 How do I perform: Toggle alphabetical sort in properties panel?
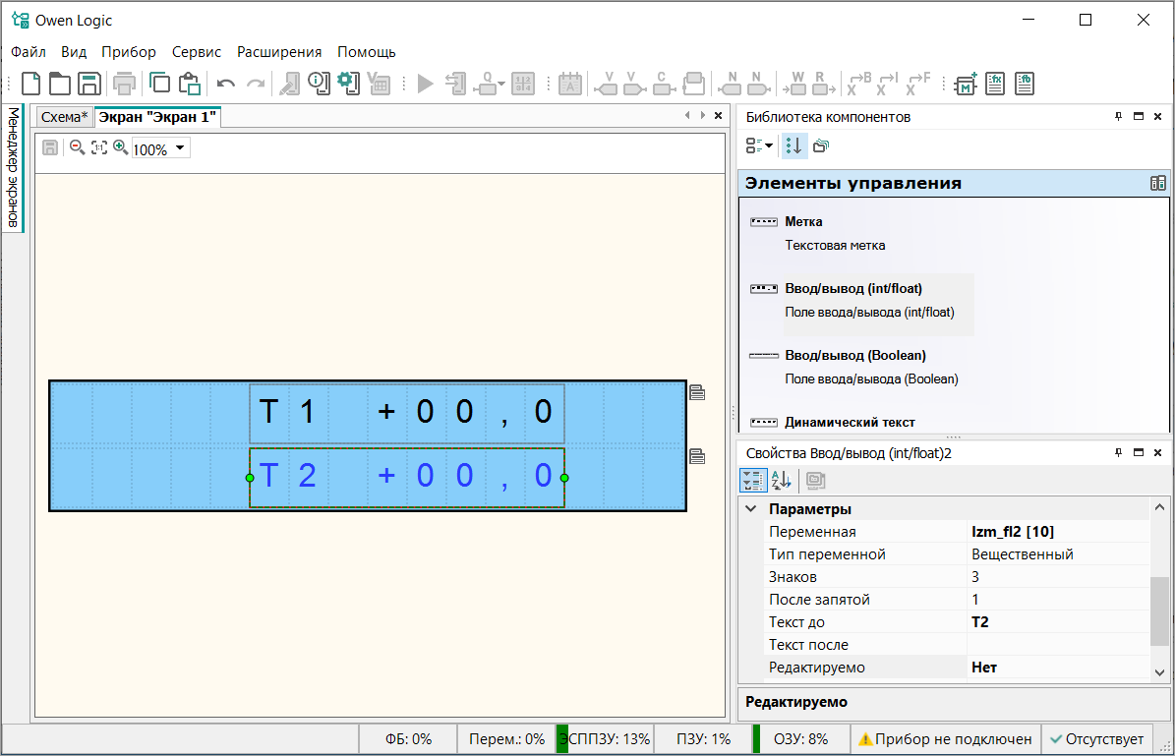[781, 480]
